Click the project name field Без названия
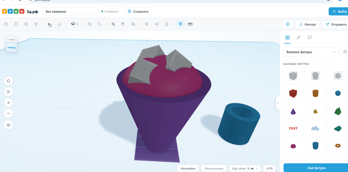This screenshot has height=172, width=348. (70, 11)
